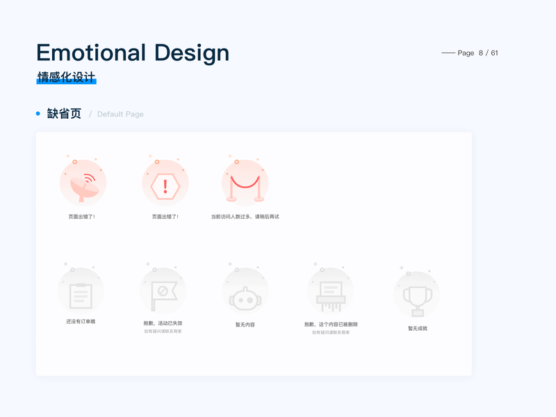Click the "当前访问人数过多，请稍后再试" caption
Image resolution: width=556 pixels, height=417 pixels.
pyautogui.click(x=245, y=217)
